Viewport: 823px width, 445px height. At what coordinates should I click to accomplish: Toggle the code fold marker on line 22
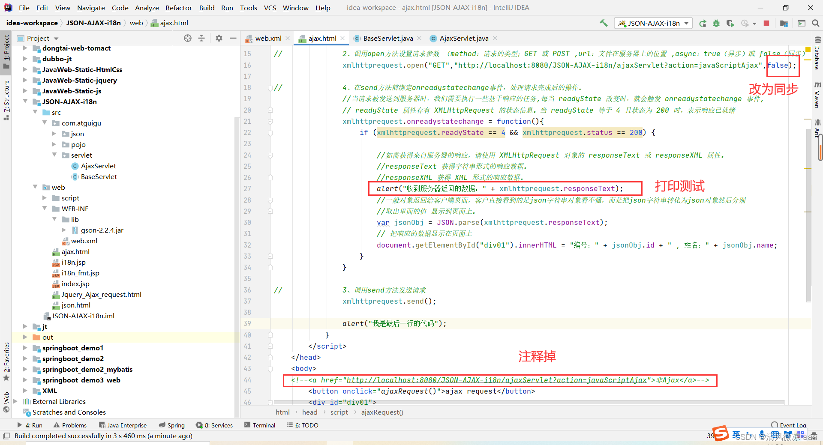[270, 133]
